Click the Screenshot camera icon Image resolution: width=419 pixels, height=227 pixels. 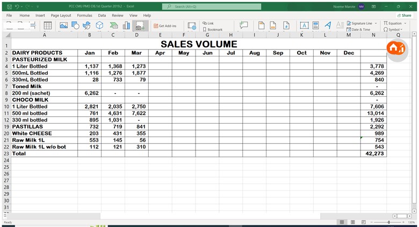tap(140, 26)
